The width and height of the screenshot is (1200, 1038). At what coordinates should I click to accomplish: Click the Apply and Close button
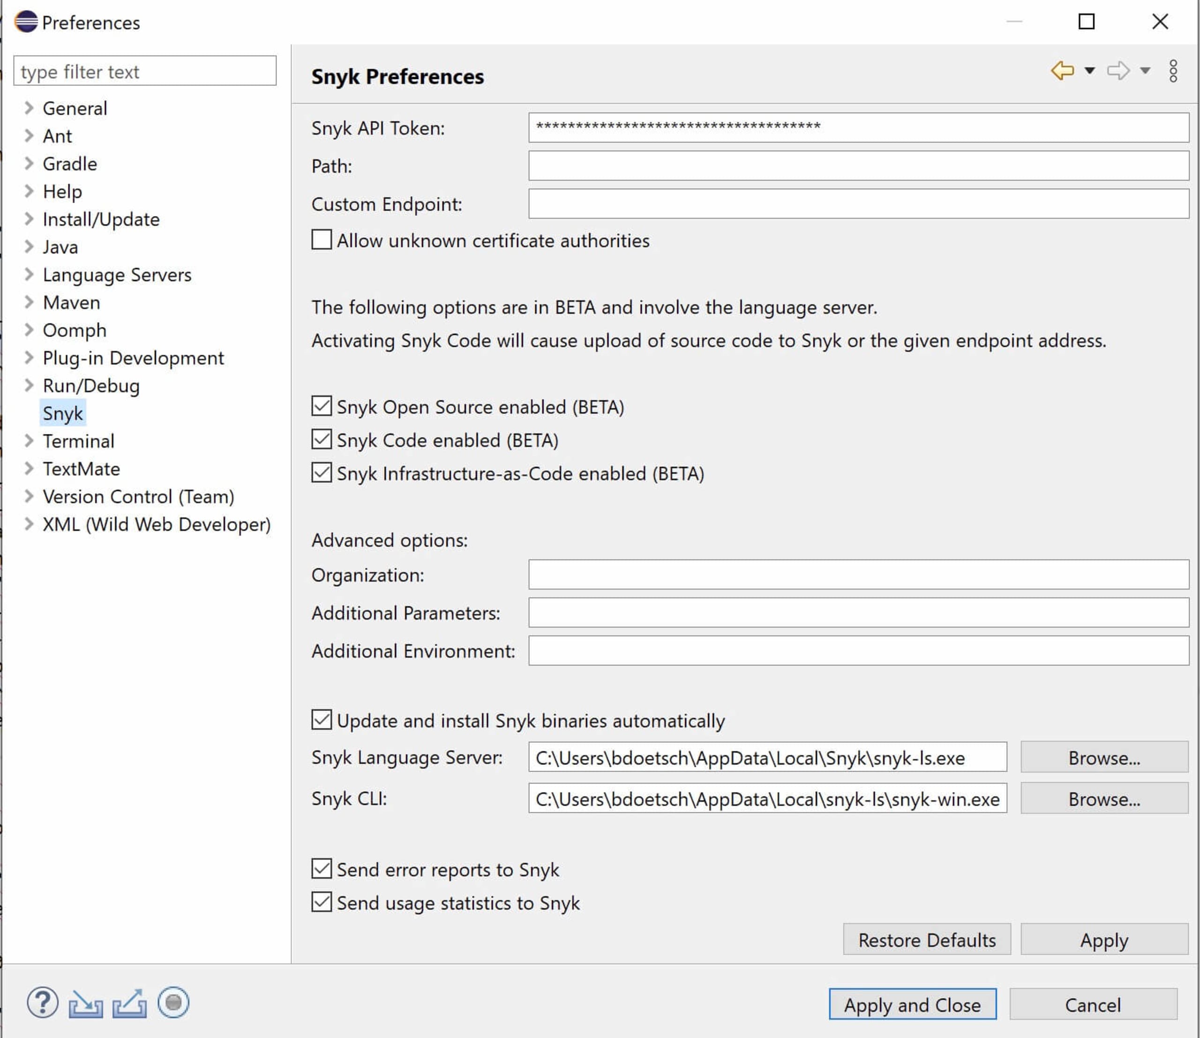point(912,1004)
